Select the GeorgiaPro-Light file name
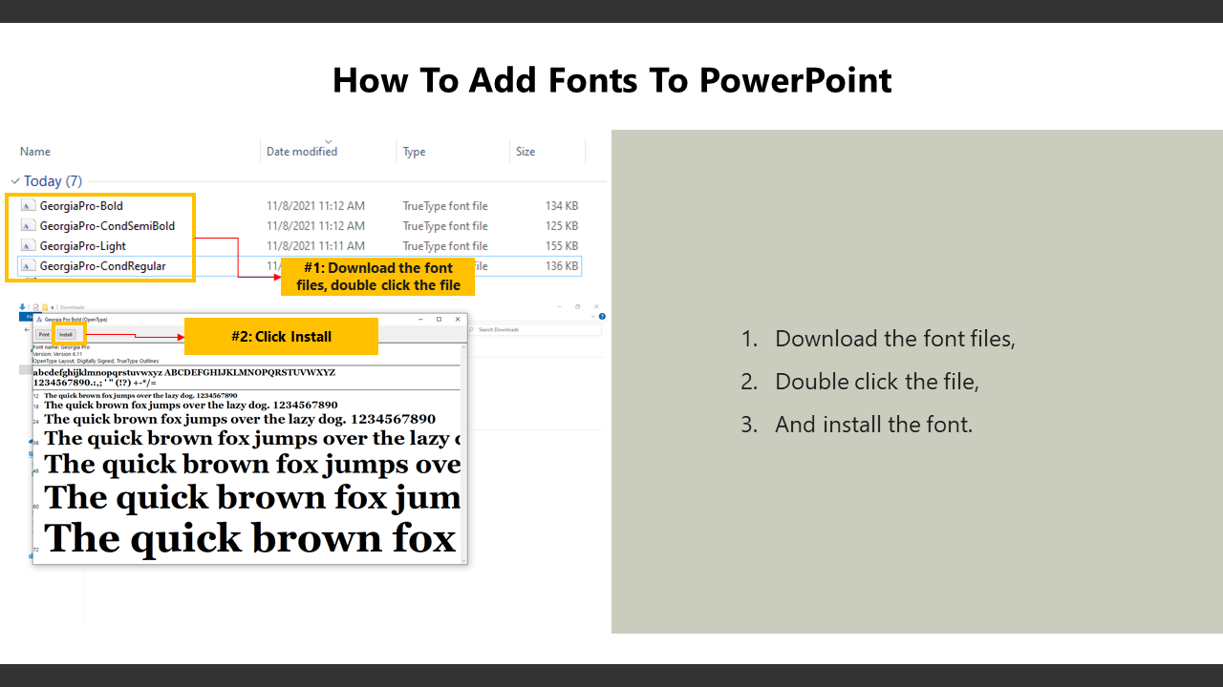 [83, 246]
